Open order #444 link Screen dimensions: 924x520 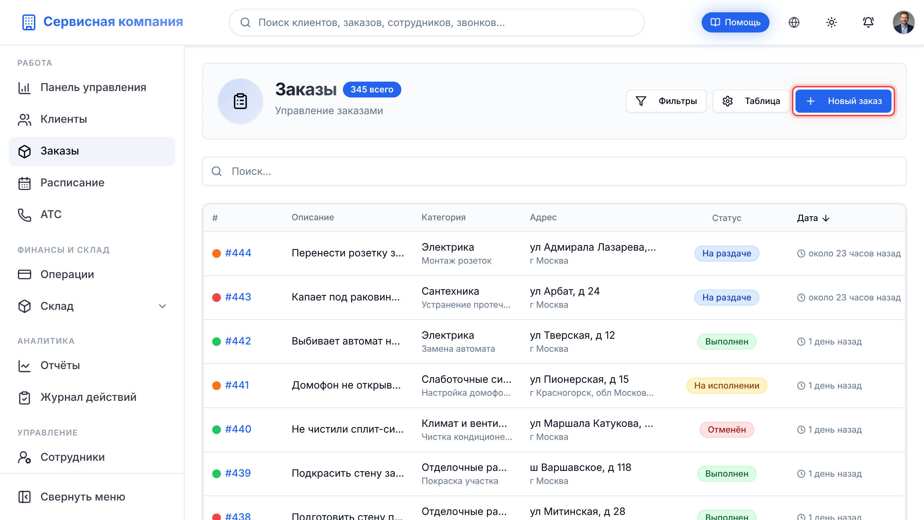pyautogui.click(x=238, y=253)
